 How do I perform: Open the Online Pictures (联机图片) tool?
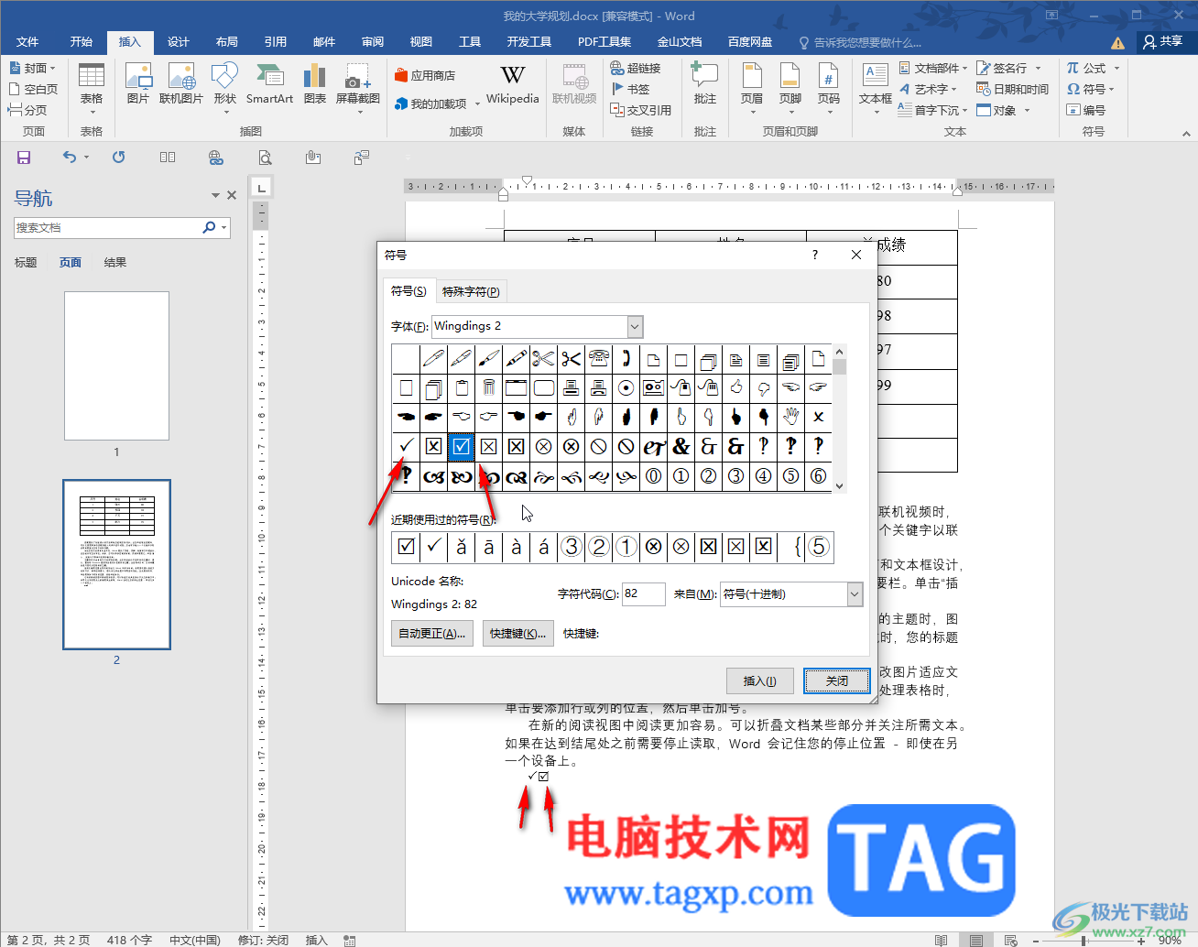pyautogui.click(x=180, y=84)
